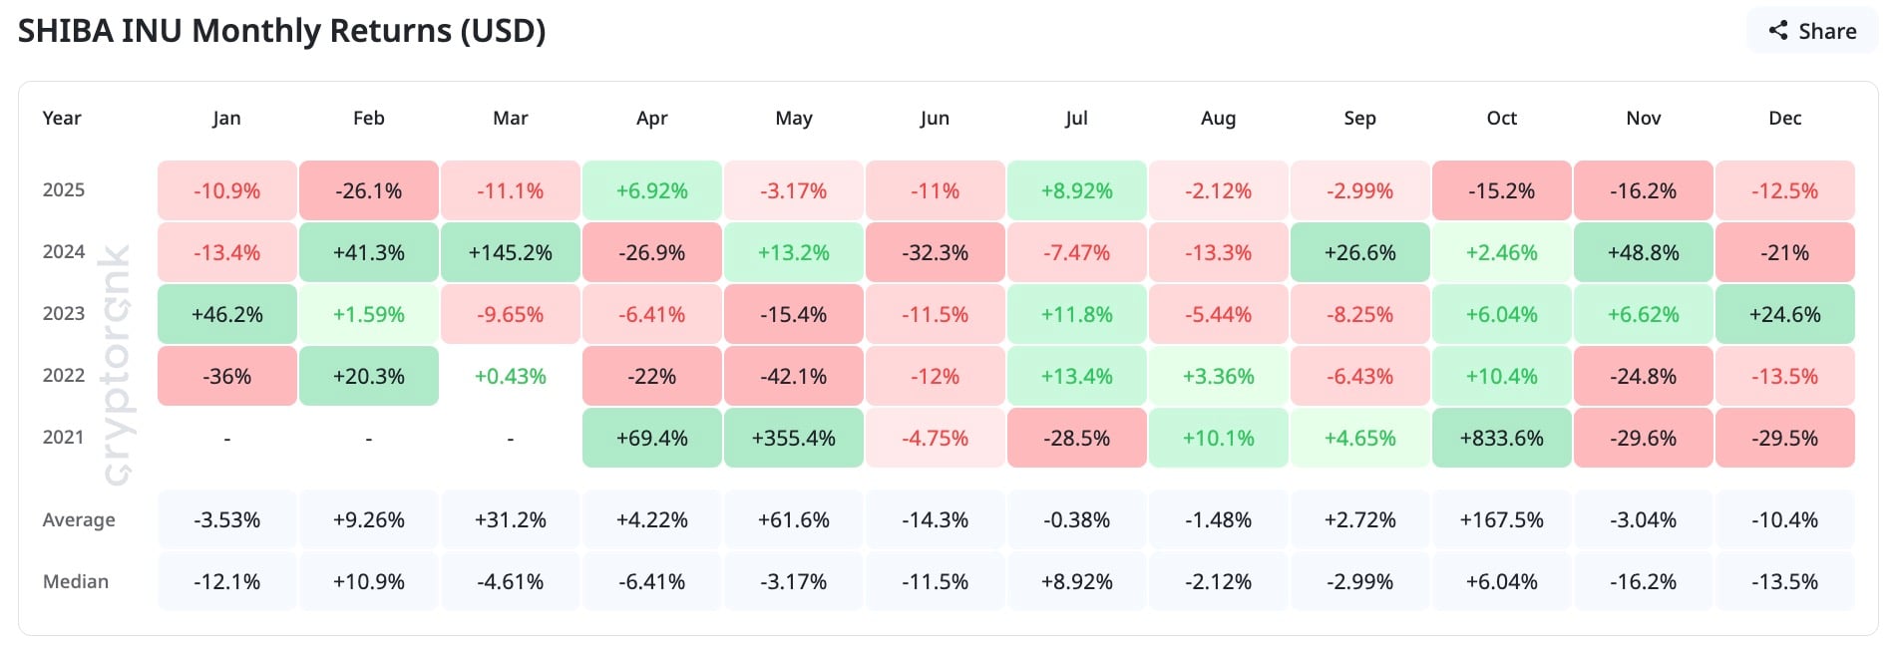Screen dimensions: 1899x652
Task: Select the Year column header
Action: point(62,118)
